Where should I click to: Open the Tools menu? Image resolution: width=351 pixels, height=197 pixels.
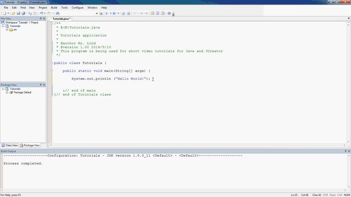click(65, 8)
